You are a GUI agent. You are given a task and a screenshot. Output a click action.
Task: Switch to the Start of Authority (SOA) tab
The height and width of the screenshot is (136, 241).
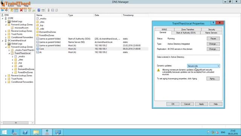pos(186,33)
